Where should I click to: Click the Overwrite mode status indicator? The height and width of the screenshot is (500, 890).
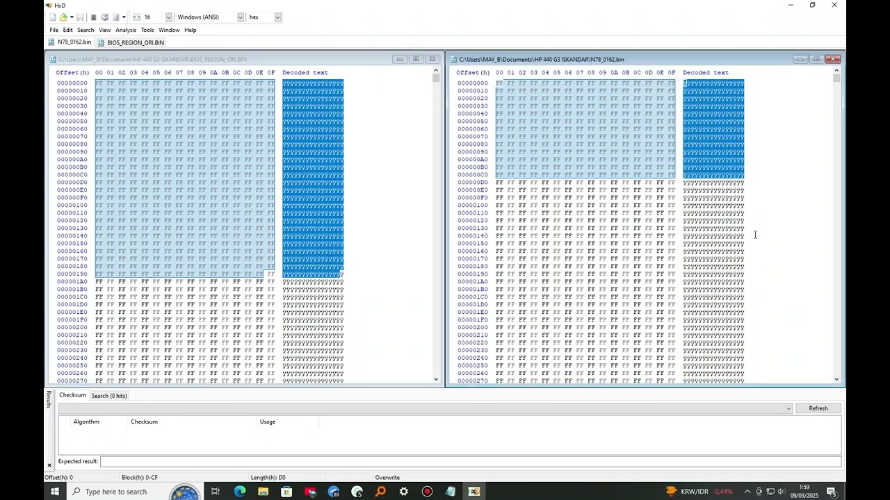coord(387,477)
